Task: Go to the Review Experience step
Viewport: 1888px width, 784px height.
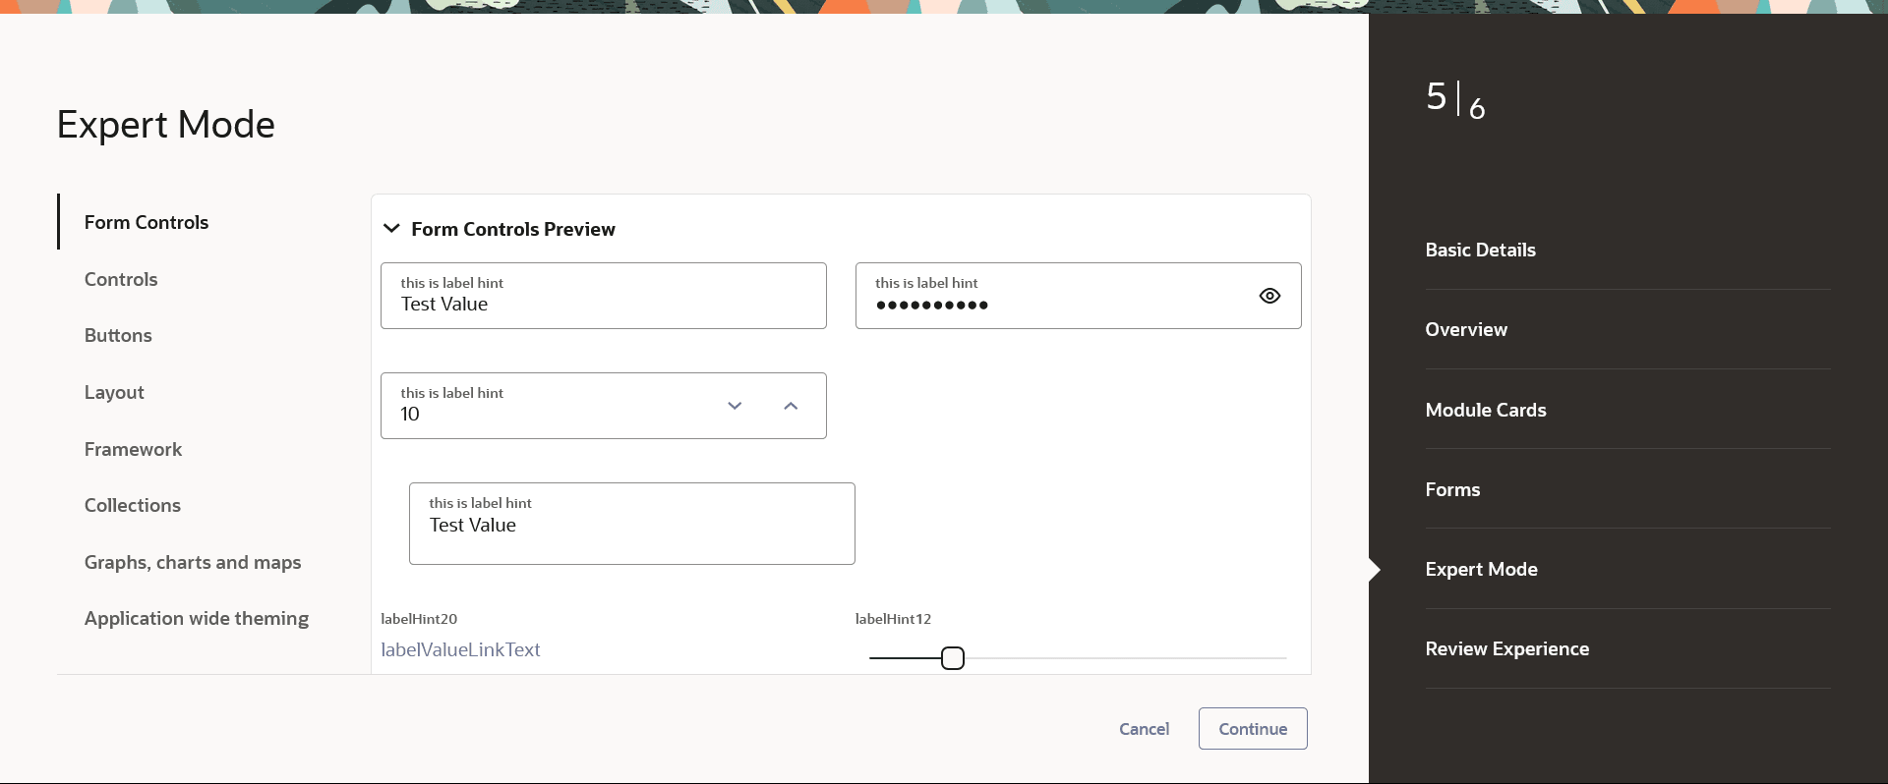Action: point(1506,648)
